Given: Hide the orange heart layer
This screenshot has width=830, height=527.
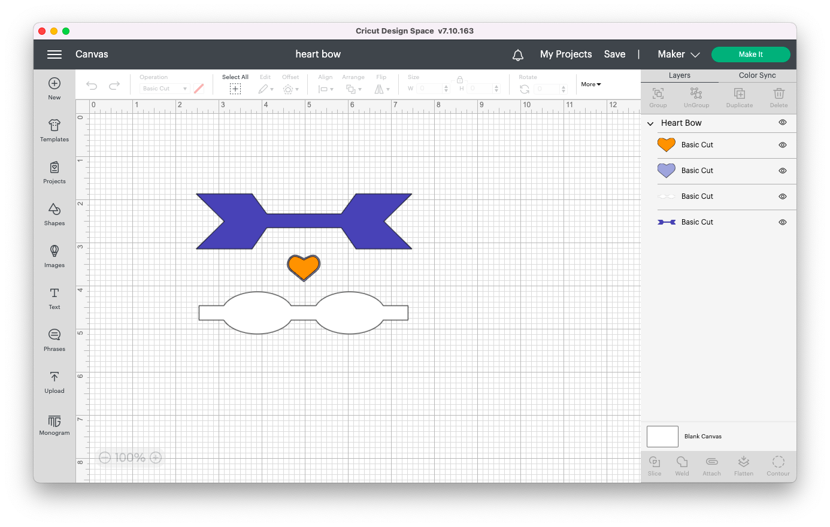Looking at the screenshot, I should coord(782,145).
